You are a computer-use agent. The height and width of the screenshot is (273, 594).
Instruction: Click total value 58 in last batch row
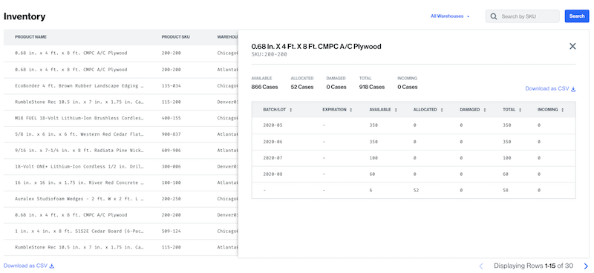click(x=506, y=191)
